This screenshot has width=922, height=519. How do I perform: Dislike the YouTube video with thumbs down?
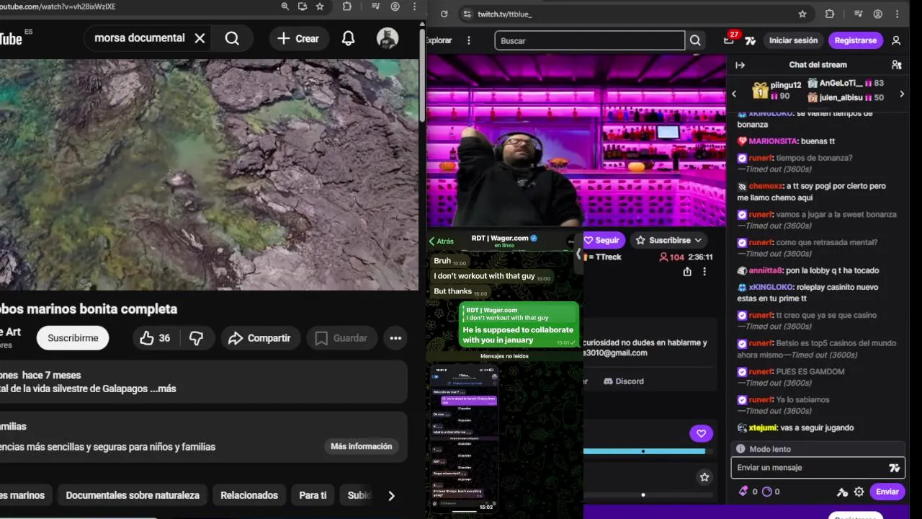point(196,338)
